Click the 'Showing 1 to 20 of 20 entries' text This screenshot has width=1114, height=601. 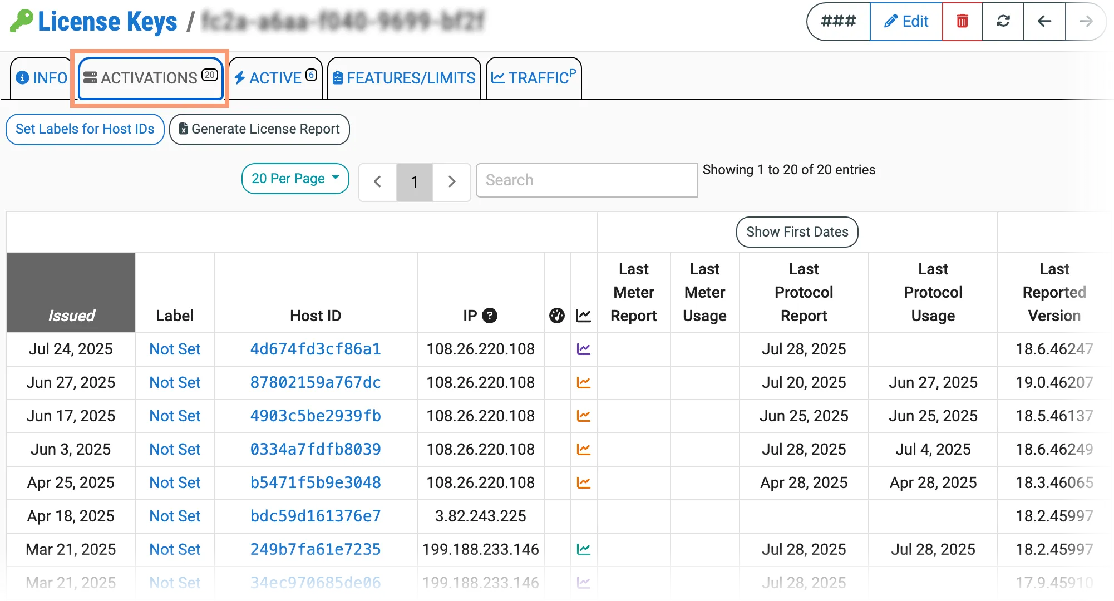tap(788, 170)
